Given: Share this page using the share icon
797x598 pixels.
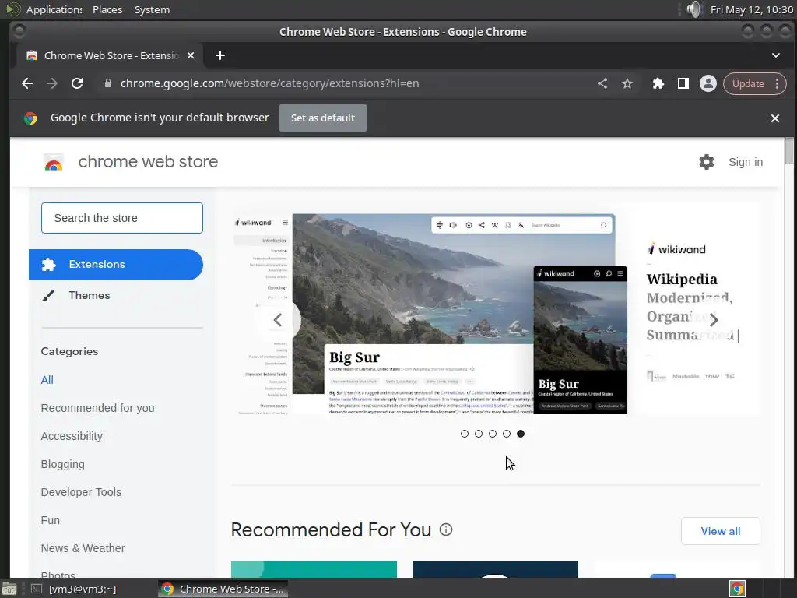Looking at the screenshot, I should (x=602, y=83).
